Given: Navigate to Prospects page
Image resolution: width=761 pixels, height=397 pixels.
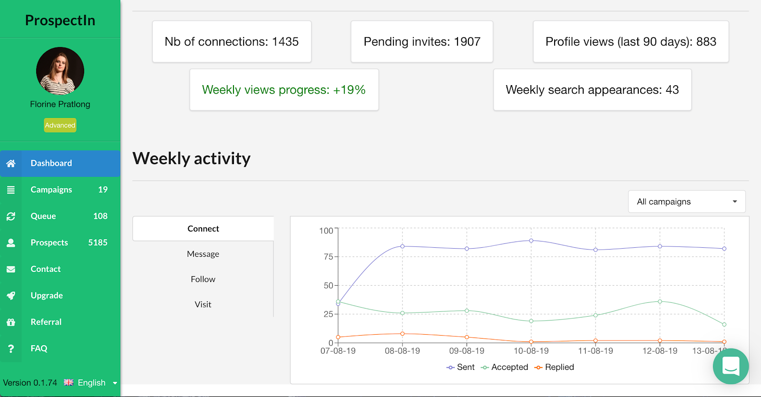Looking at the screenshot, I should click(60, 242).
